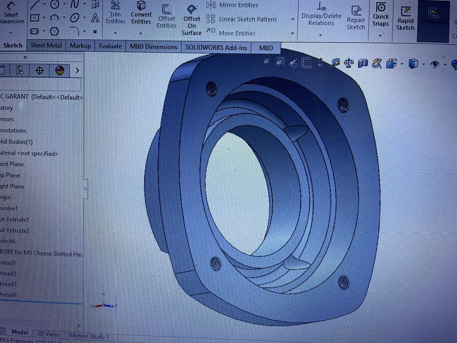Select the Circle sketch tool
This screenshot has width=457, height=343.
[55, 4]
